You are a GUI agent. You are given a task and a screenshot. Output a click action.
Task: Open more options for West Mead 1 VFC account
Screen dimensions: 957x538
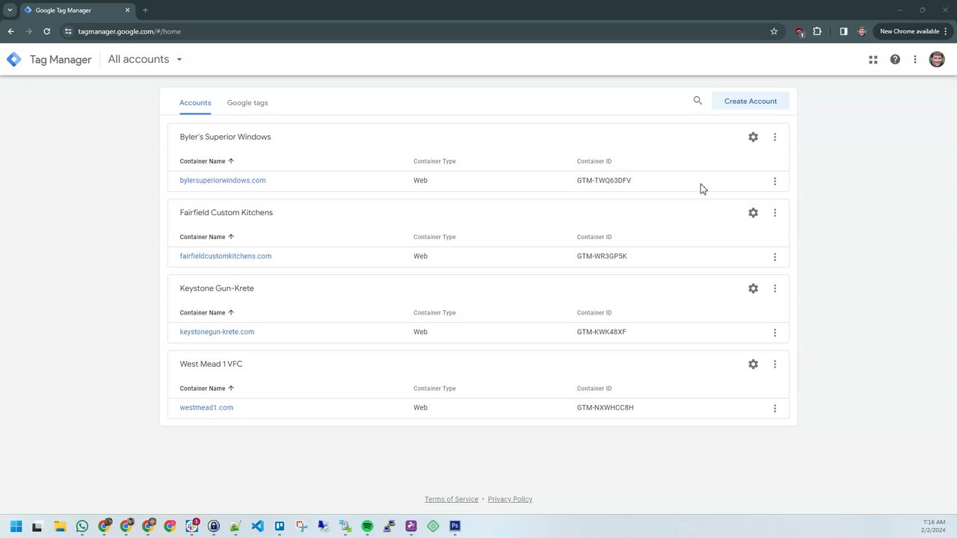tap(775, 364)
